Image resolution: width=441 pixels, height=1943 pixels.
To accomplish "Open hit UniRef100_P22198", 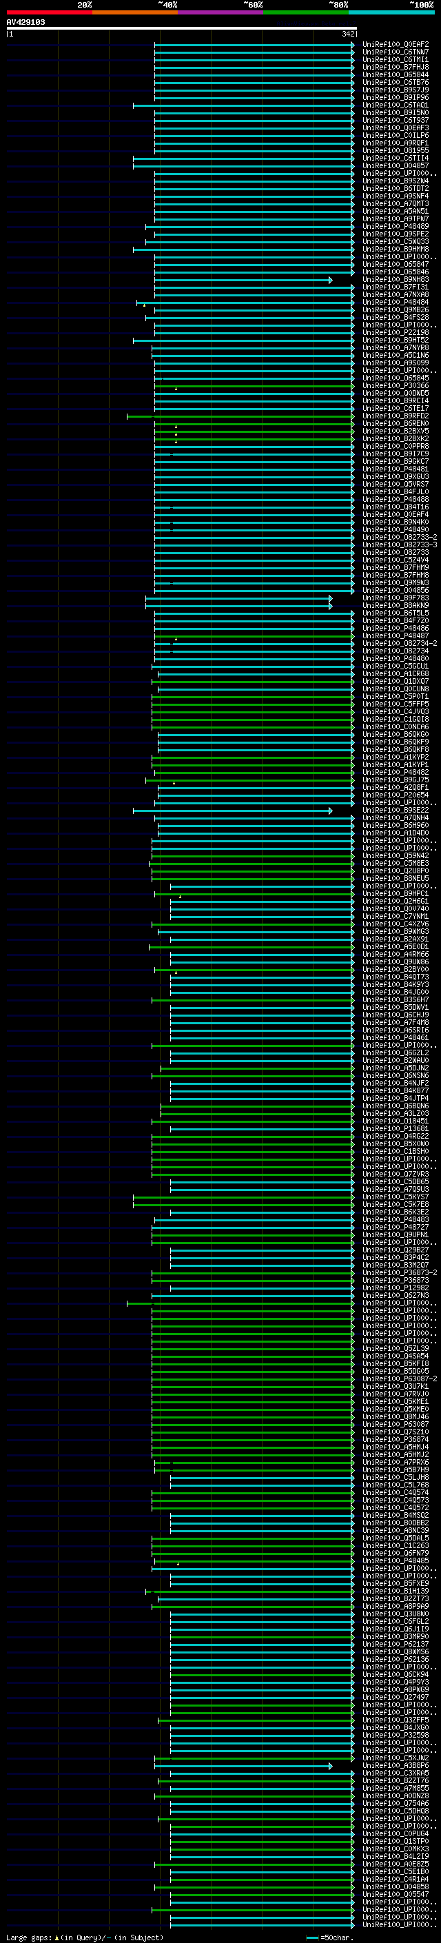I will 396,334.
